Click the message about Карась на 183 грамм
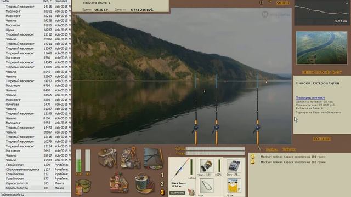The width and height of the screenshot is (351, 197). (x=293, y=162)
